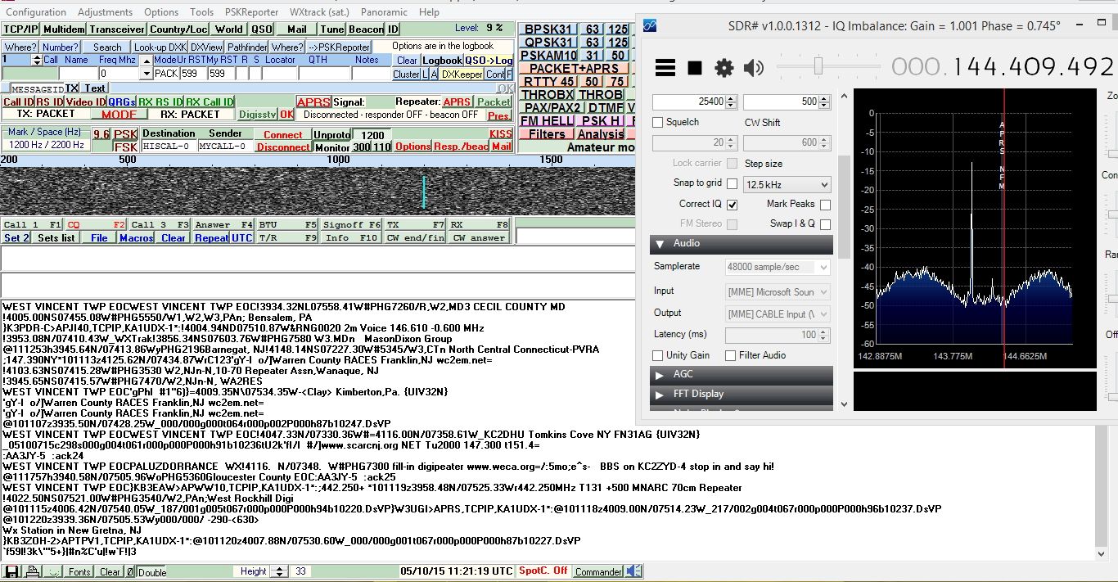Open the WXtrack (sat.) menu

(x=321, y=12)
